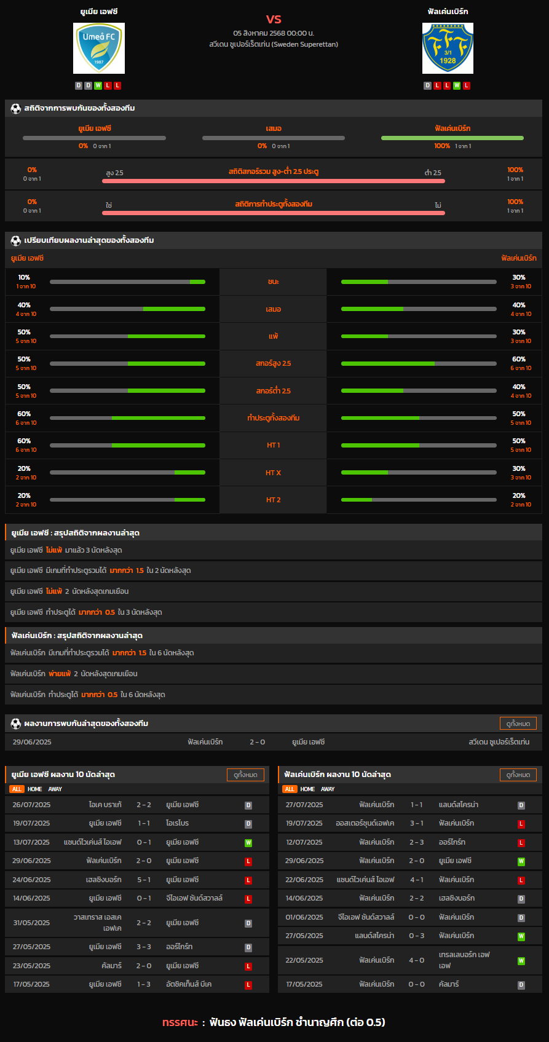Image resolution: width=549 pixels, height=1042 pixels.
Task: Open ดูทั้งหมด for Umeå last 10 matches
Action: (x=245, y=775)
